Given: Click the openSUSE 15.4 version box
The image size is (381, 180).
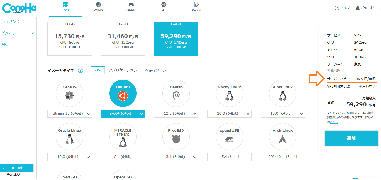Looking at the screenshot, I should (229, 157).
